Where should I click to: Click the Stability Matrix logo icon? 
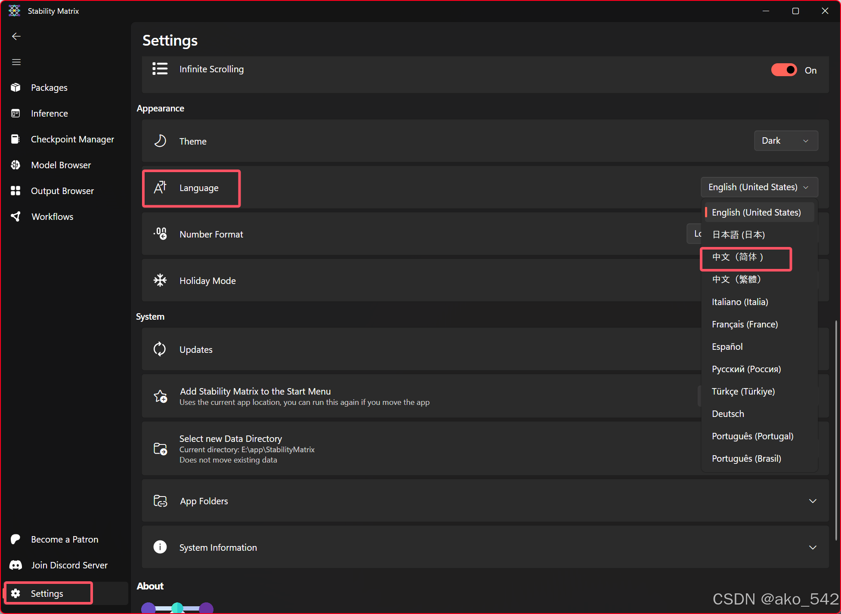14,11
